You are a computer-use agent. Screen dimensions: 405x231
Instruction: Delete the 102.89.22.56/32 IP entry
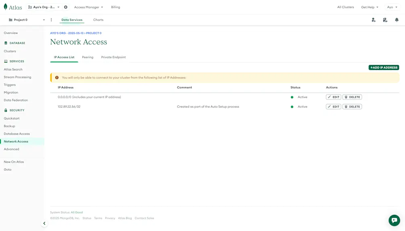point(352,107)
